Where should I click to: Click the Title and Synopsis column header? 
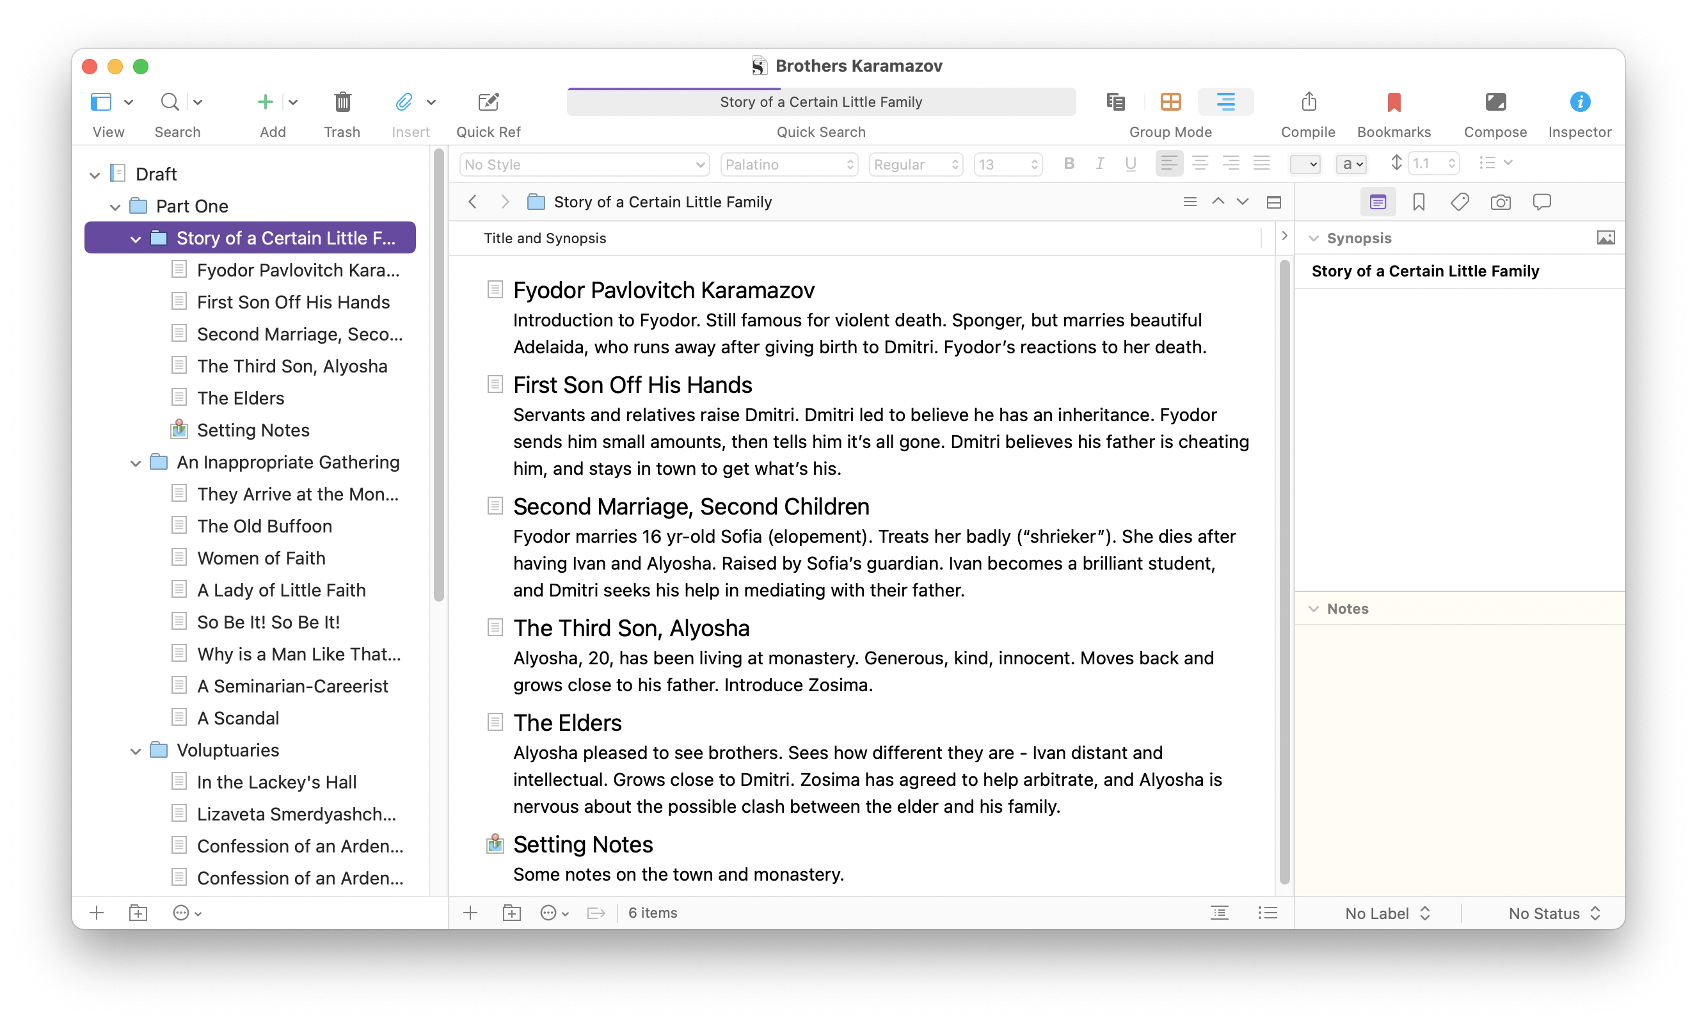tap(545, 238)
